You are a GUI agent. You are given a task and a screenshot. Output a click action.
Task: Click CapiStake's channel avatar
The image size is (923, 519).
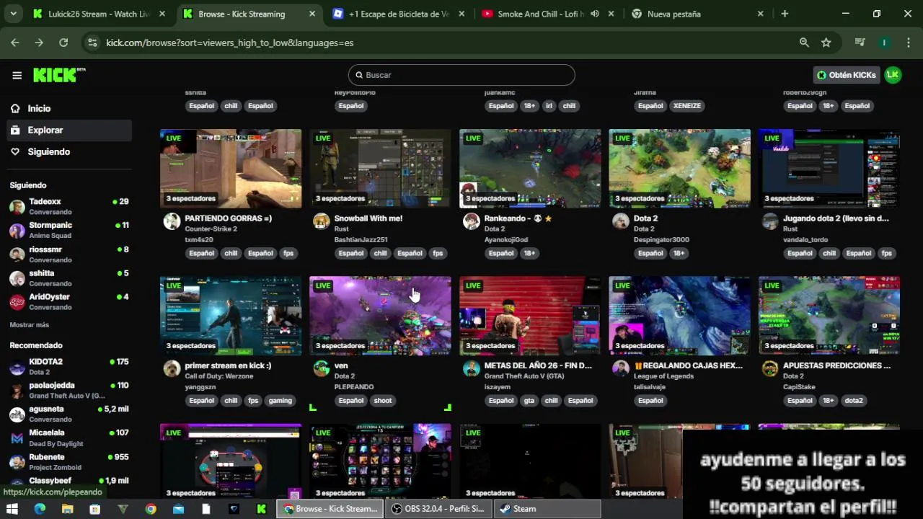[x=770, y=368]
